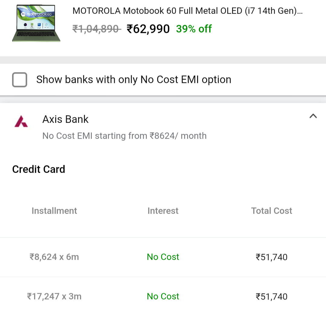
Task: Select the ₹8,624 x 6m installment row
Action: click(x=163, y=257)
